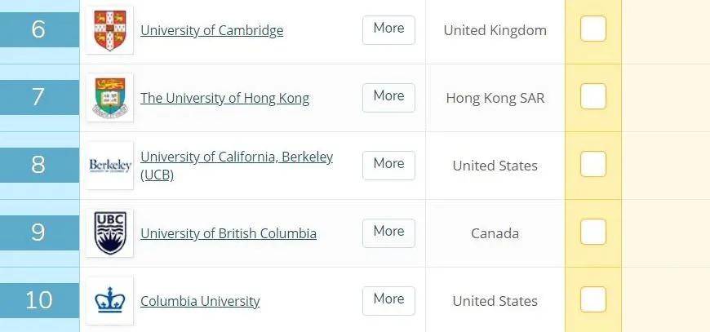This screenshot has height=332, width=710.
Task: Open the University of Cambridge link
Action: [x=212, y=30]
